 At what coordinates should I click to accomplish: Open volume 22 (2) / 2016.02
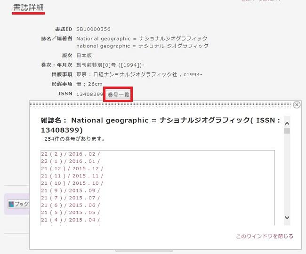pyautogui.click(x=70, y=154)
